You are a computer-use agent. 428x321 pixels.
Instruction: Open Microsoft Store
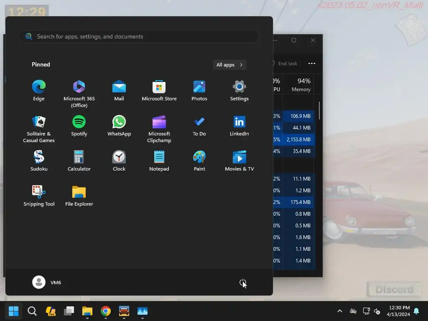coord(159,91)
